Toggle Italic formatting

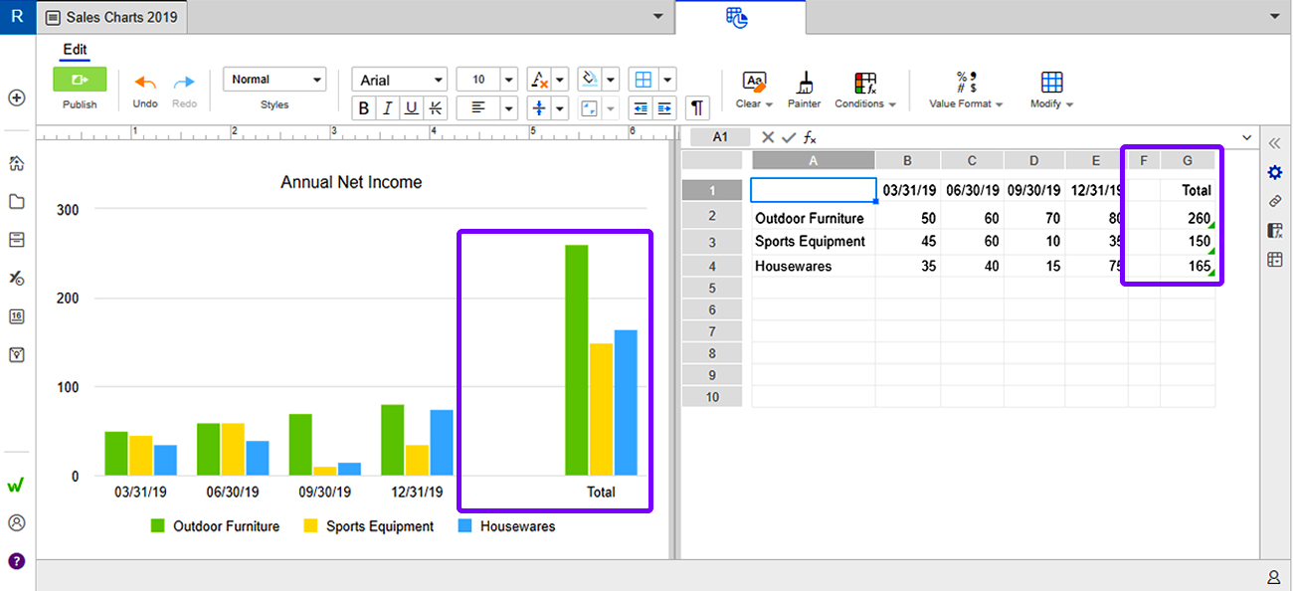(x=388, y=108)
